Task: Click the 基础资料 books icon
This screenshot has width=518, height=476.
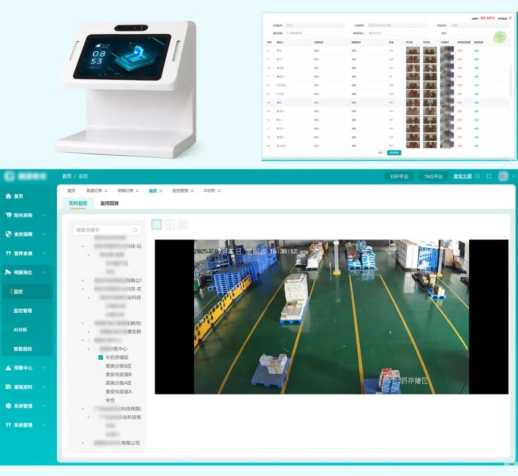Action: coord(9,387)
